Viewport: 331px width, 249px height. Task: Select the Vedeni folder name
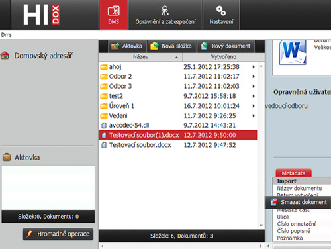[x=118, y=116]
